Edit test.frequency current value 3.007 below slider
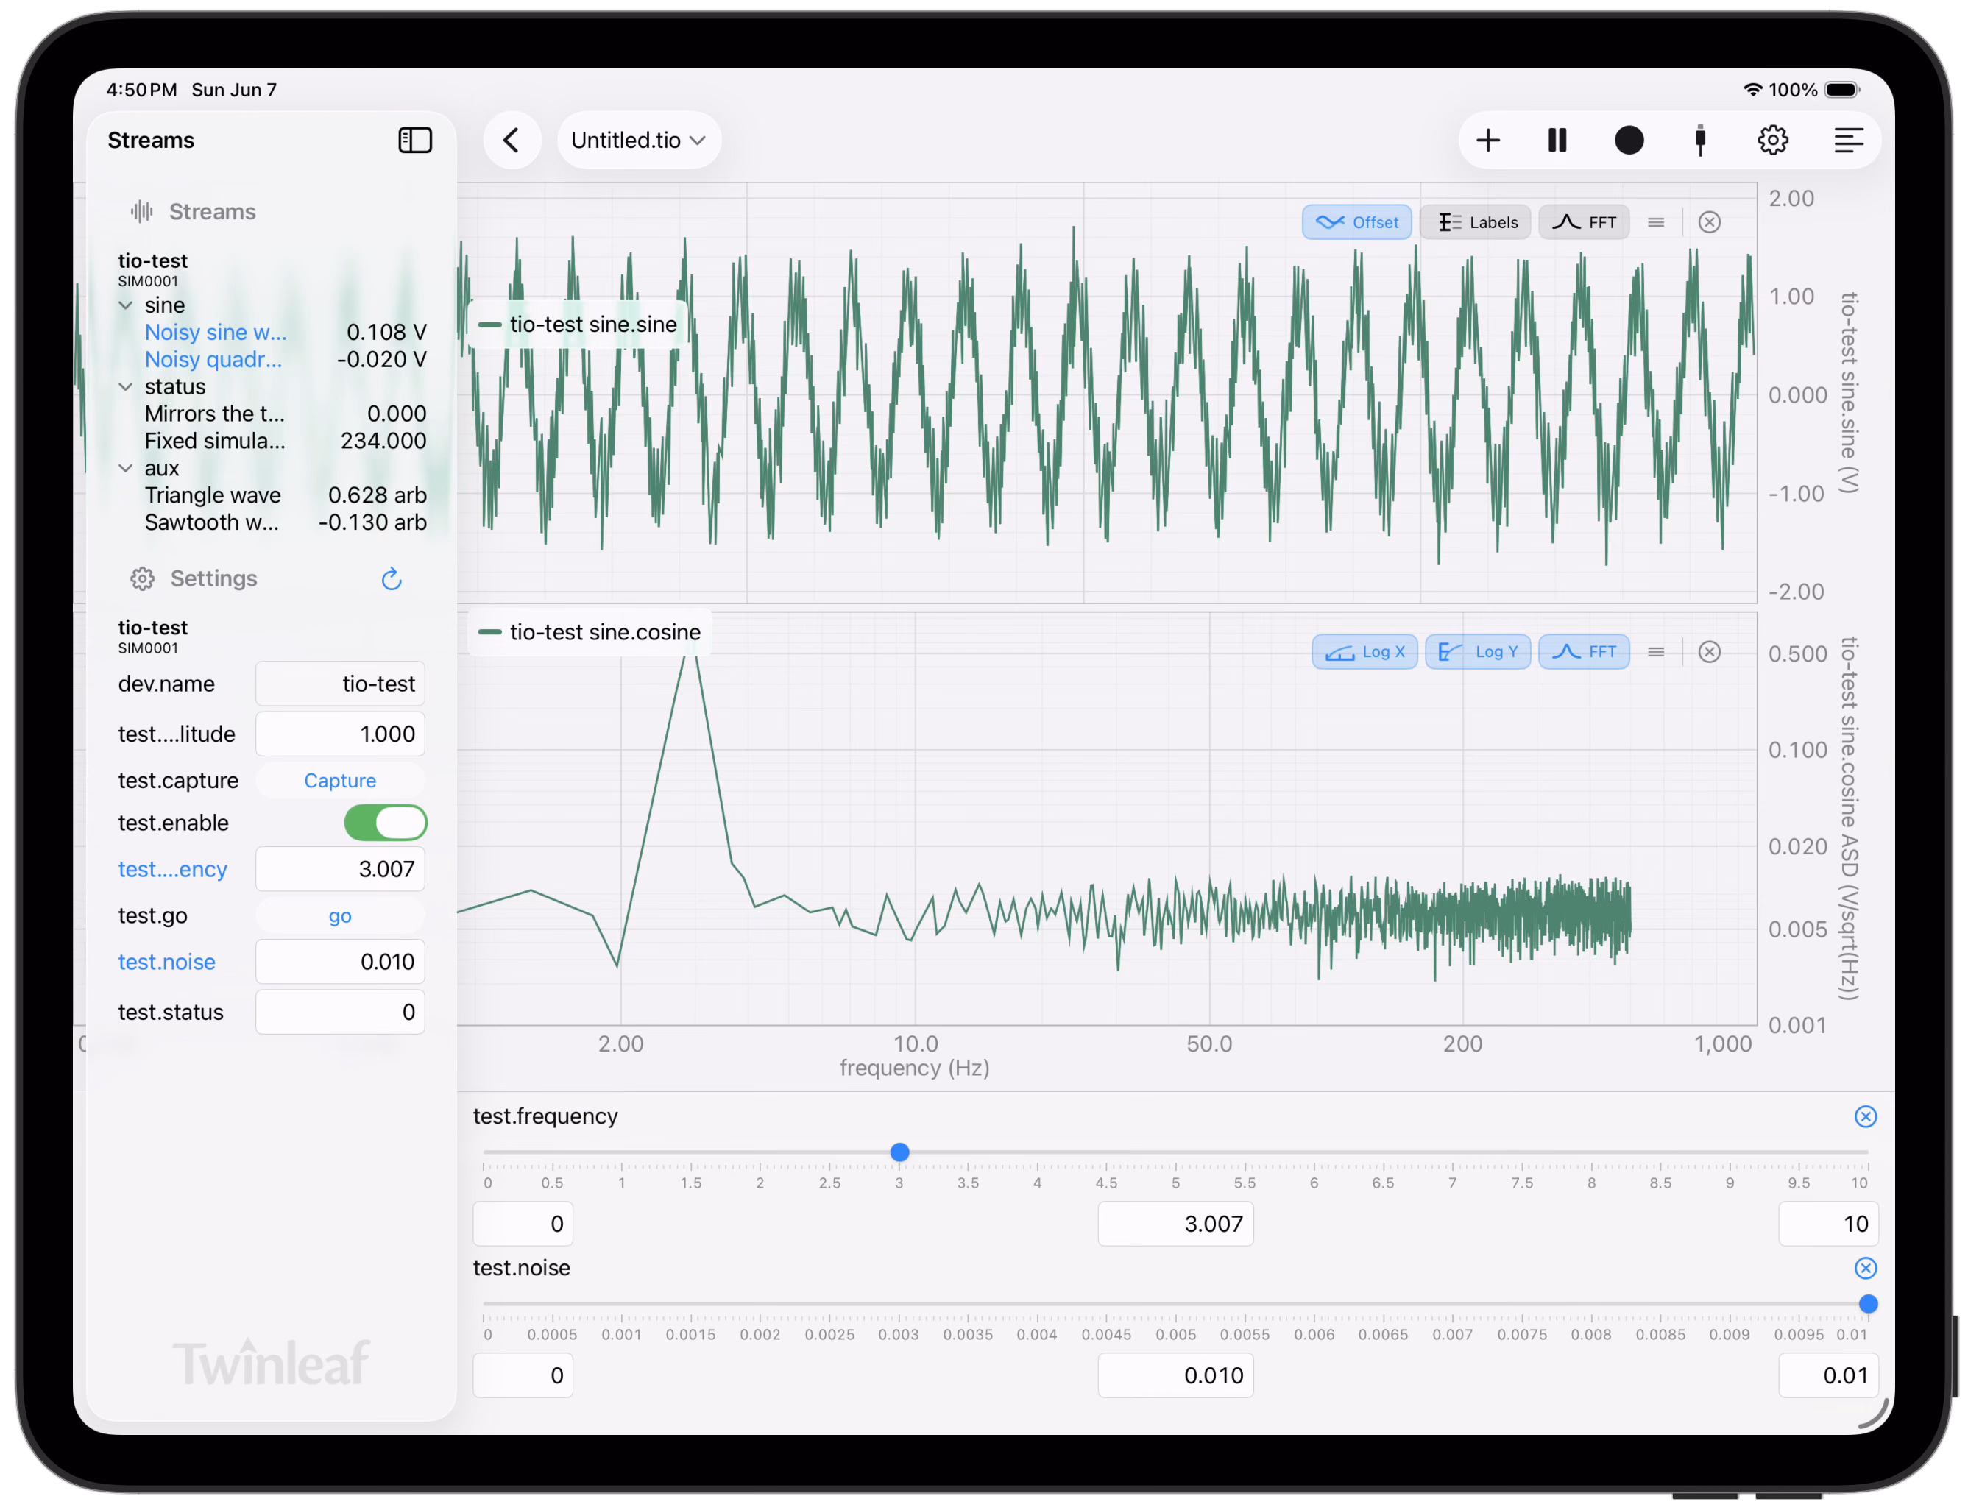The image size is (1968, 1510). [1175, 1224]
